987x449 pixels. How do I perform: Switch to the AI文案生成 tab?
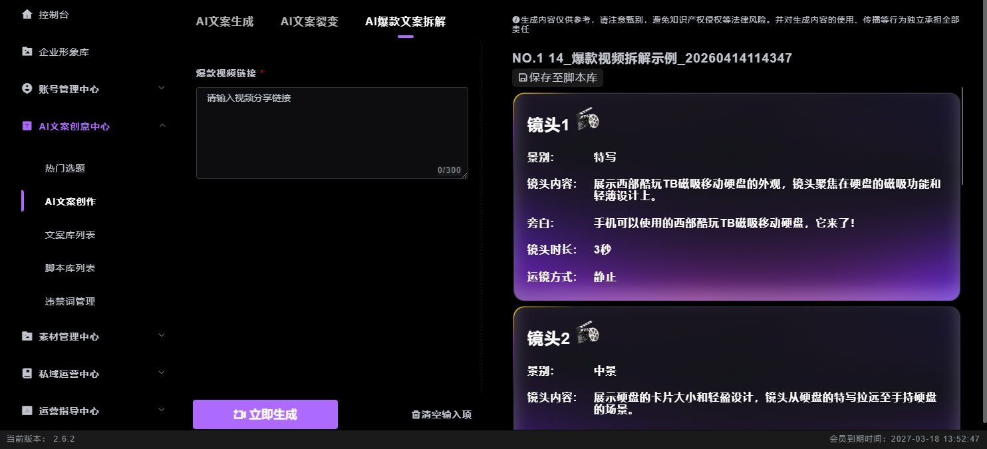(225, 21)
